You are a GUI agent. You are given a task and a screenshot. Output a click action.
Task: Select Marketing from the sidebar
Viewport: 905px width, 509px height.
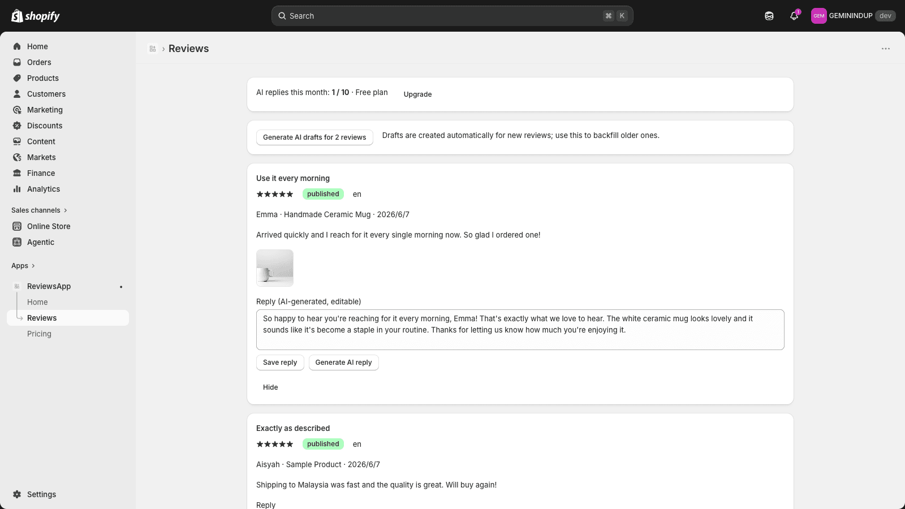pos(68,110)
